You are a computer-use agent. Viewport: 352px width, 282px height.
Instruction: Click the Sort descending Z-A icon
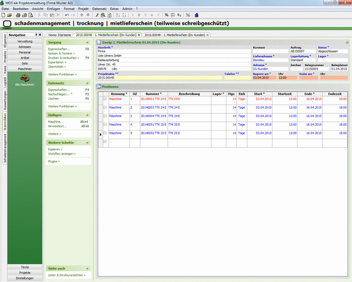tap(124, 15)
